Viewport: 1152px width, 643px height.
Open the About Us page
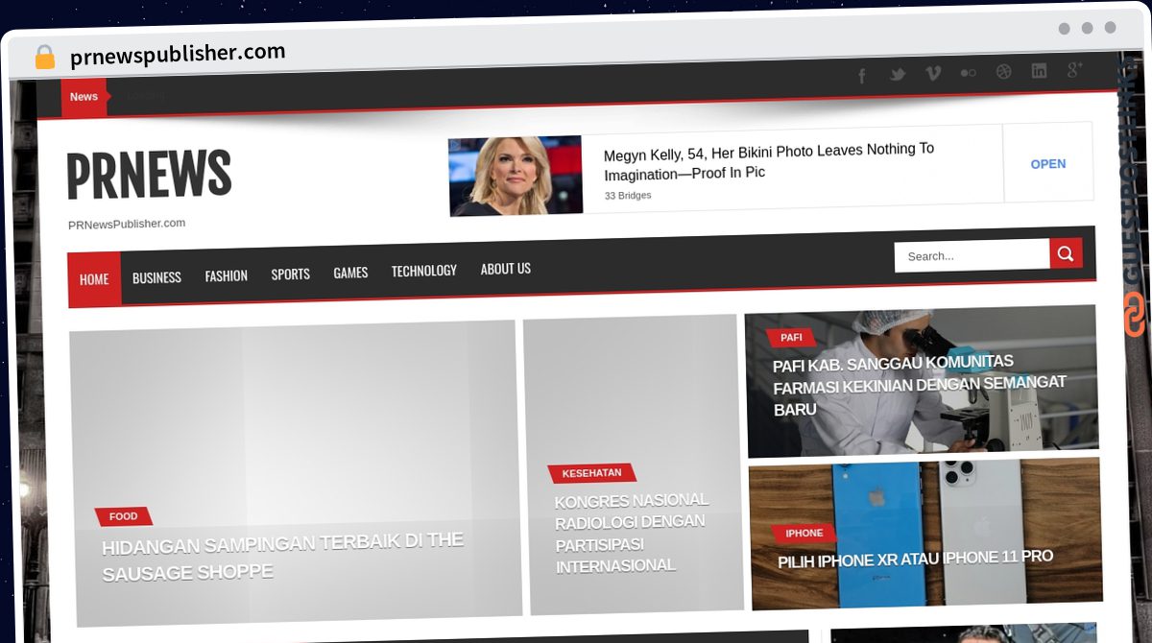(x=505, y=269)
